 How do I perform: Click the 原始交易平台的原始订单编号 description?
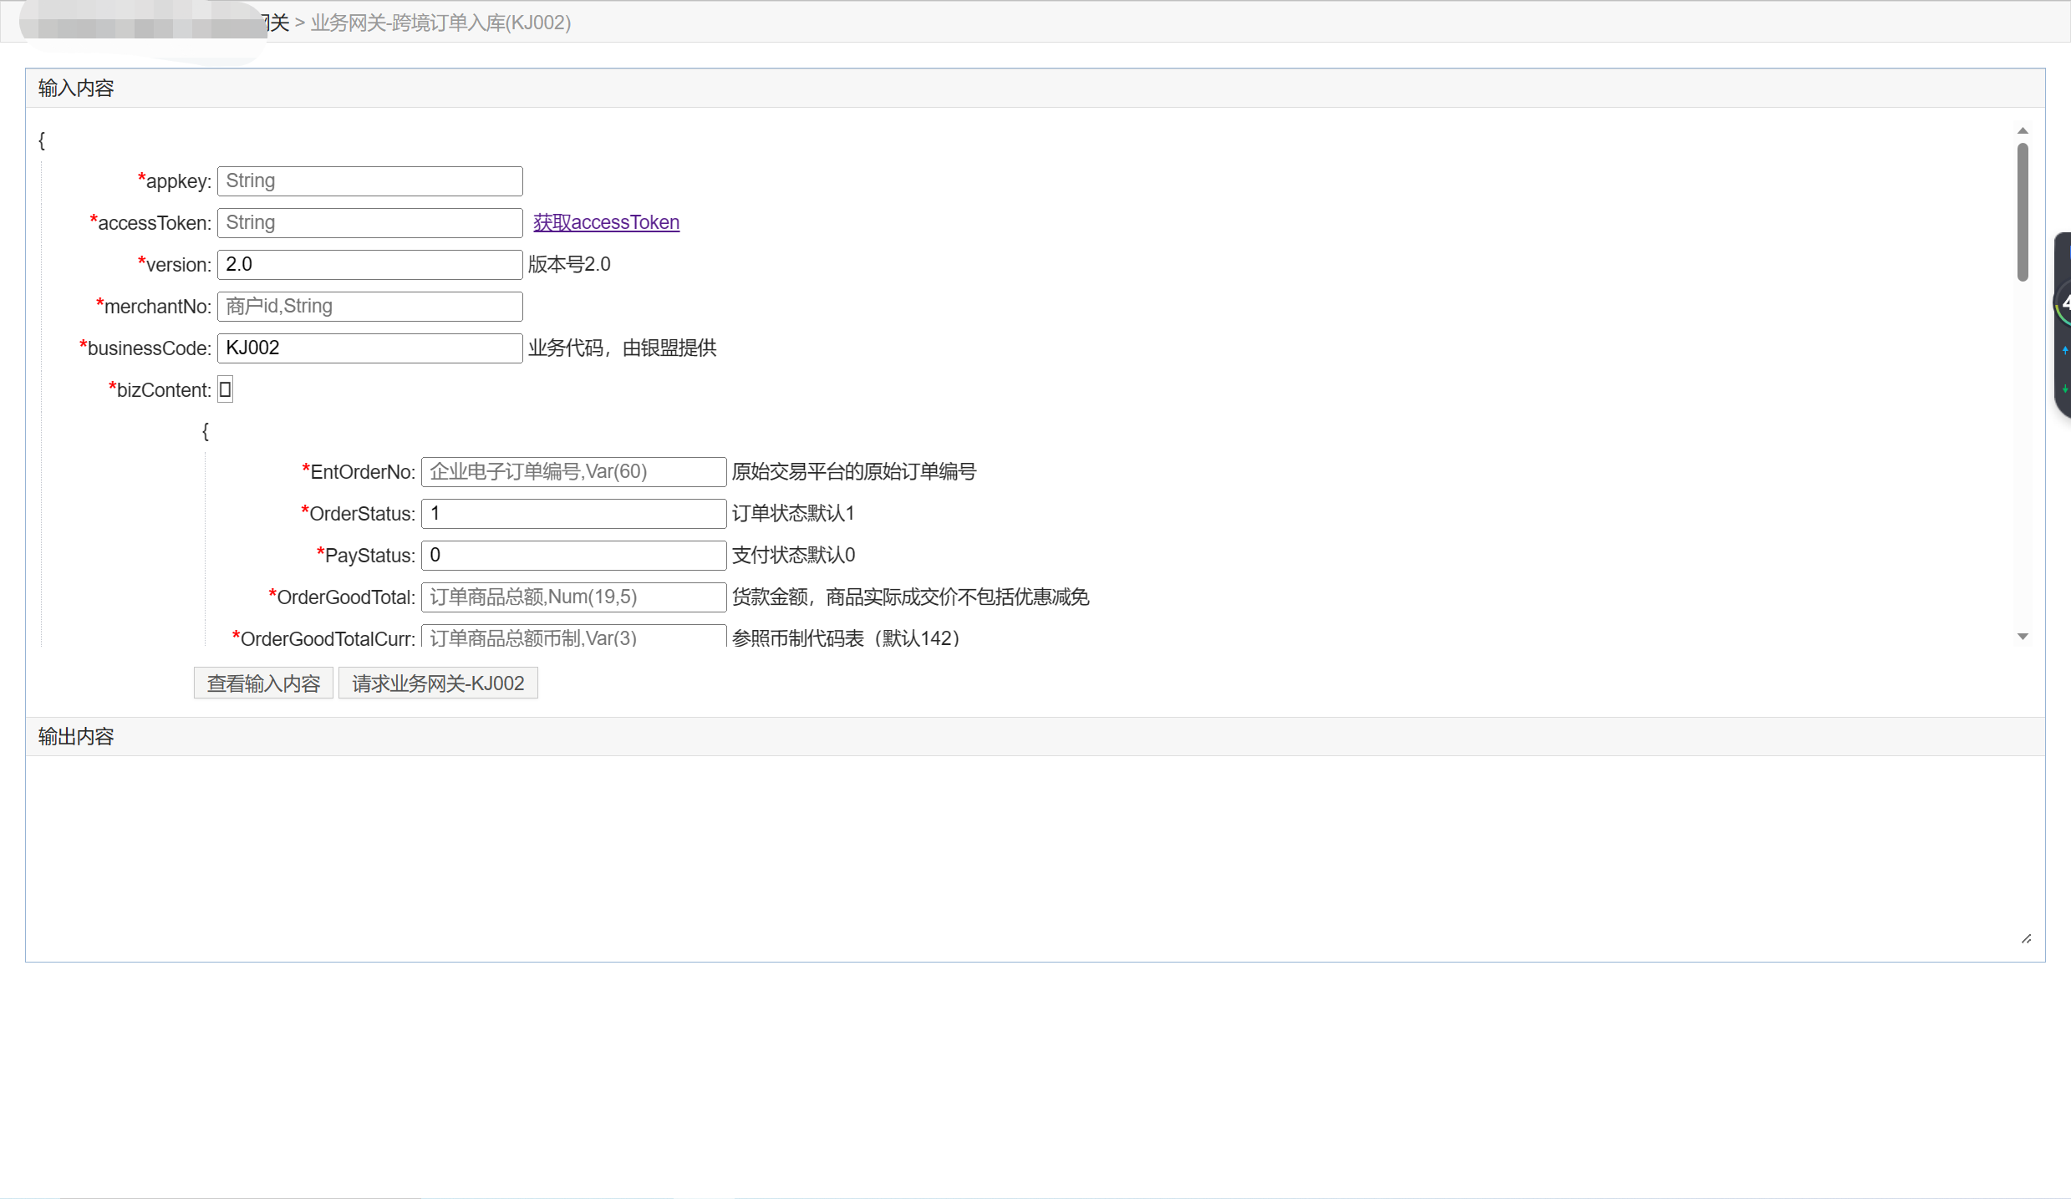click(854, 471)
